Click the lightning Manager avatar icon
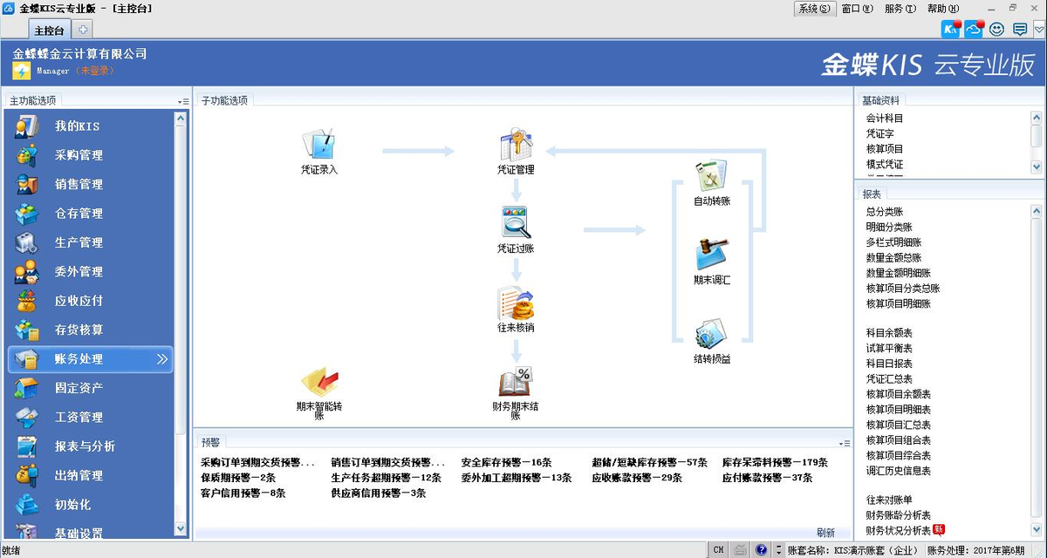This screenshot has width=1047, height=558. click(21, 71)
